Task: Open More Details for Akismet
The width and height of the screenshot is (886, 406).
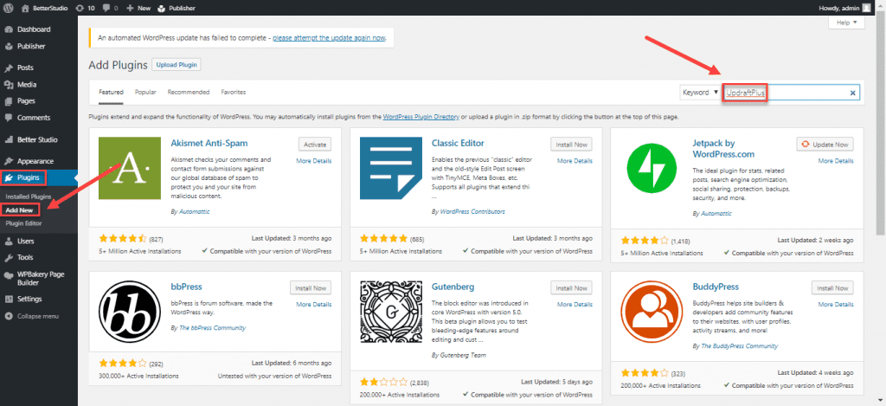Action: (x=313, y=161)
